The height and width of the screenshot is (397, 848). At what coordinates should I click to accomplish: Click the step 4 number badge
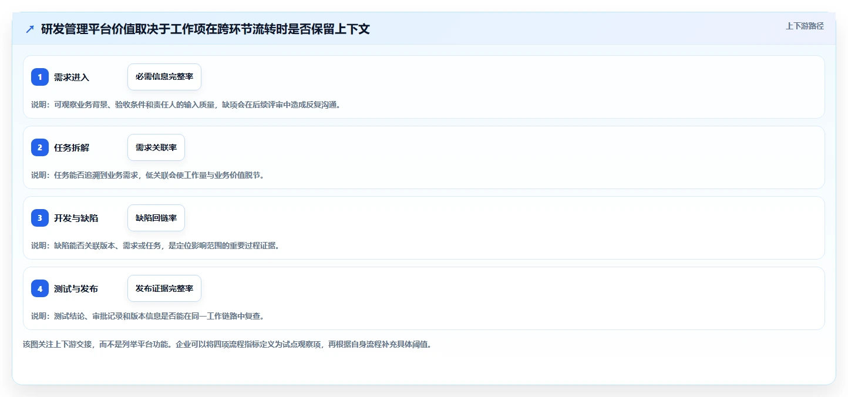tap(40, 288)
